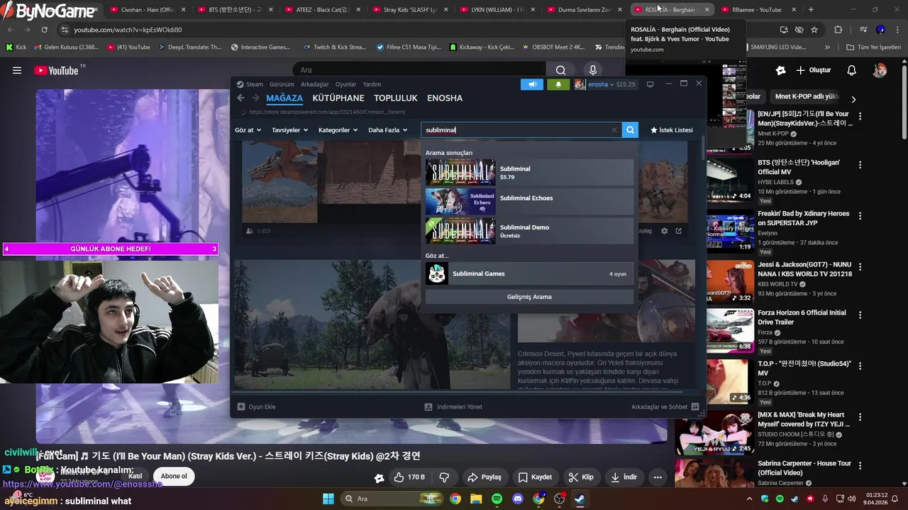Screen dimensions: 908x510
Task: Click the Paylaş share button under video
Action: [x=485, y=477]
